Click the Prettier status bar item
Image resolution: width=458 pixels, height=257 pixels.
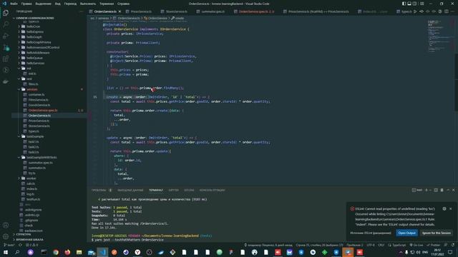(x=433, y=245)
